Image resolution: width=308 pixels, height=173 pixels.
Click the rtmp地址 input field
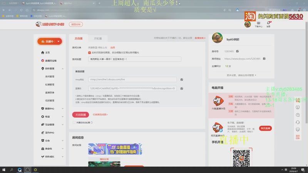click(x=132, y=80)
